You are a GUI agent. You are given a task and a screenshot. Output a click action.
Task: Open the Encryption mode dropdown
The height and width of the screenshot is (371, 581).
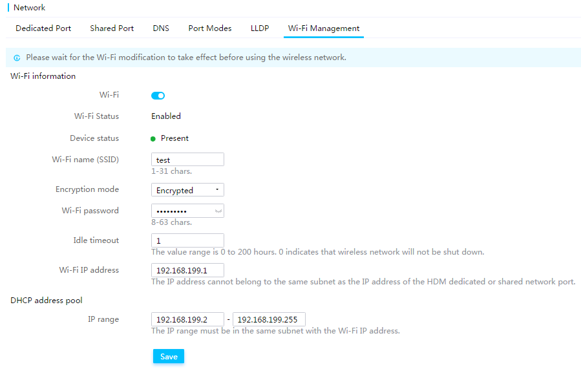pyautogui.click(x=187, y=190)
